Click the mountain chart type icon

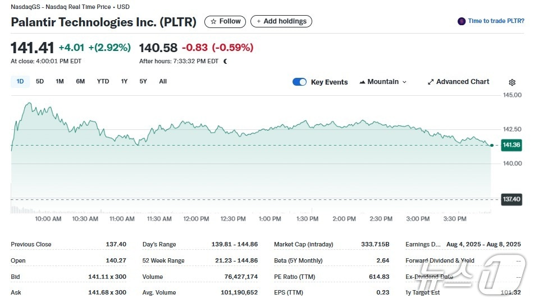click(x=362, y=82)
